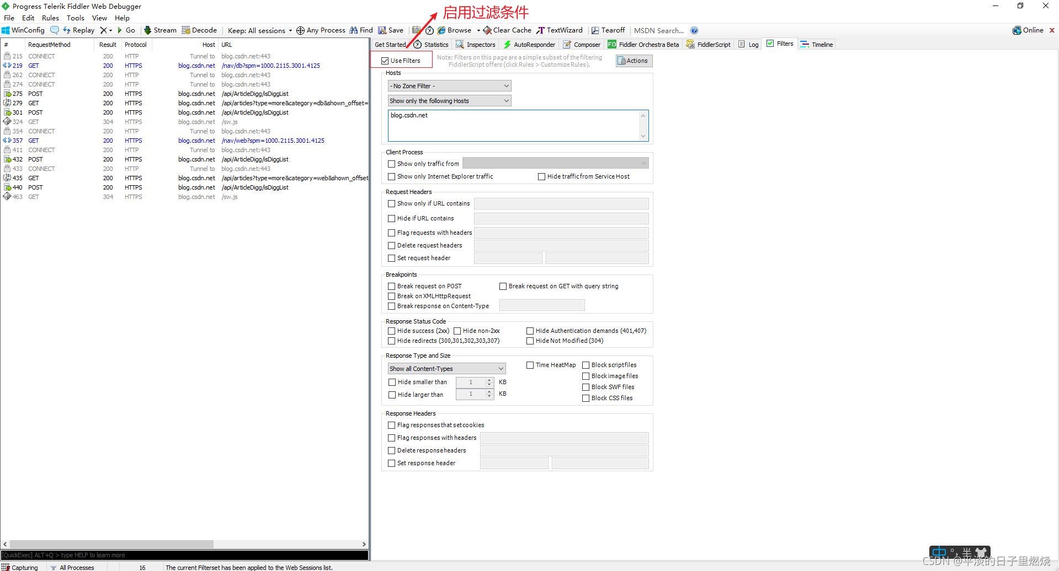Check Break request on POST
The height and width of the screenshot is (571, 1059).
(x=391, y=286)
